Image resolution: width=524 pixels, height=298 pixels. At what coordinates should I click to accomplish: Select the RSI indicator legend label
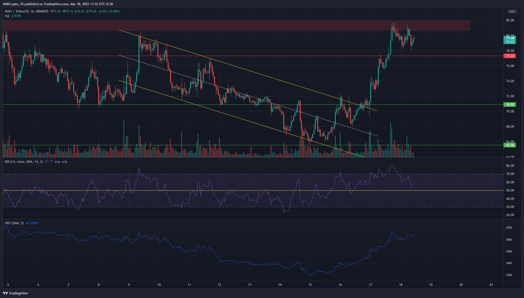[24, 162]
